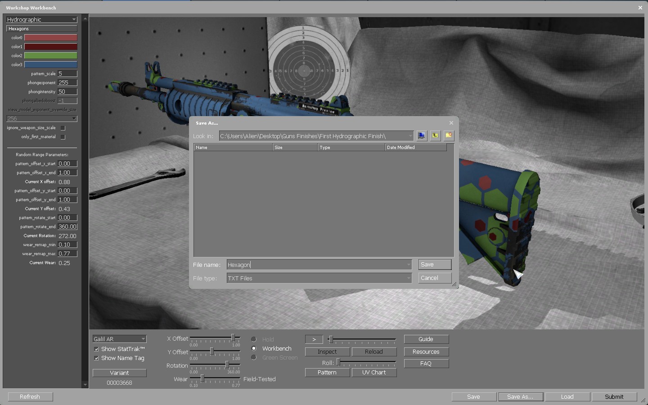Sort files by Size column
Screen dimensions: 648x405
pyautogui.click(x=295, y=147)
